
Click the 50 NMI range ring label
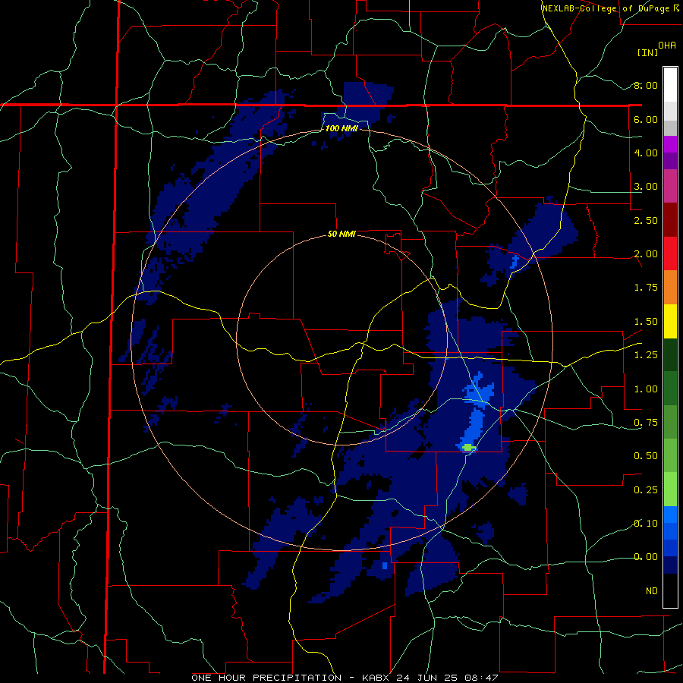(341, 234)
